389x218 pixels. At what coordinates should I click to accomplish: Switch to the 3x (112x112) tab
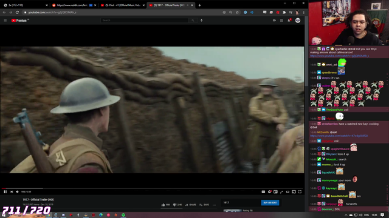(x=25, y=5)
